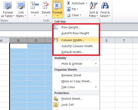Open the AutoSum dropdown arrow
This screenshot has height=110, width=138.
tap(86, 3)
